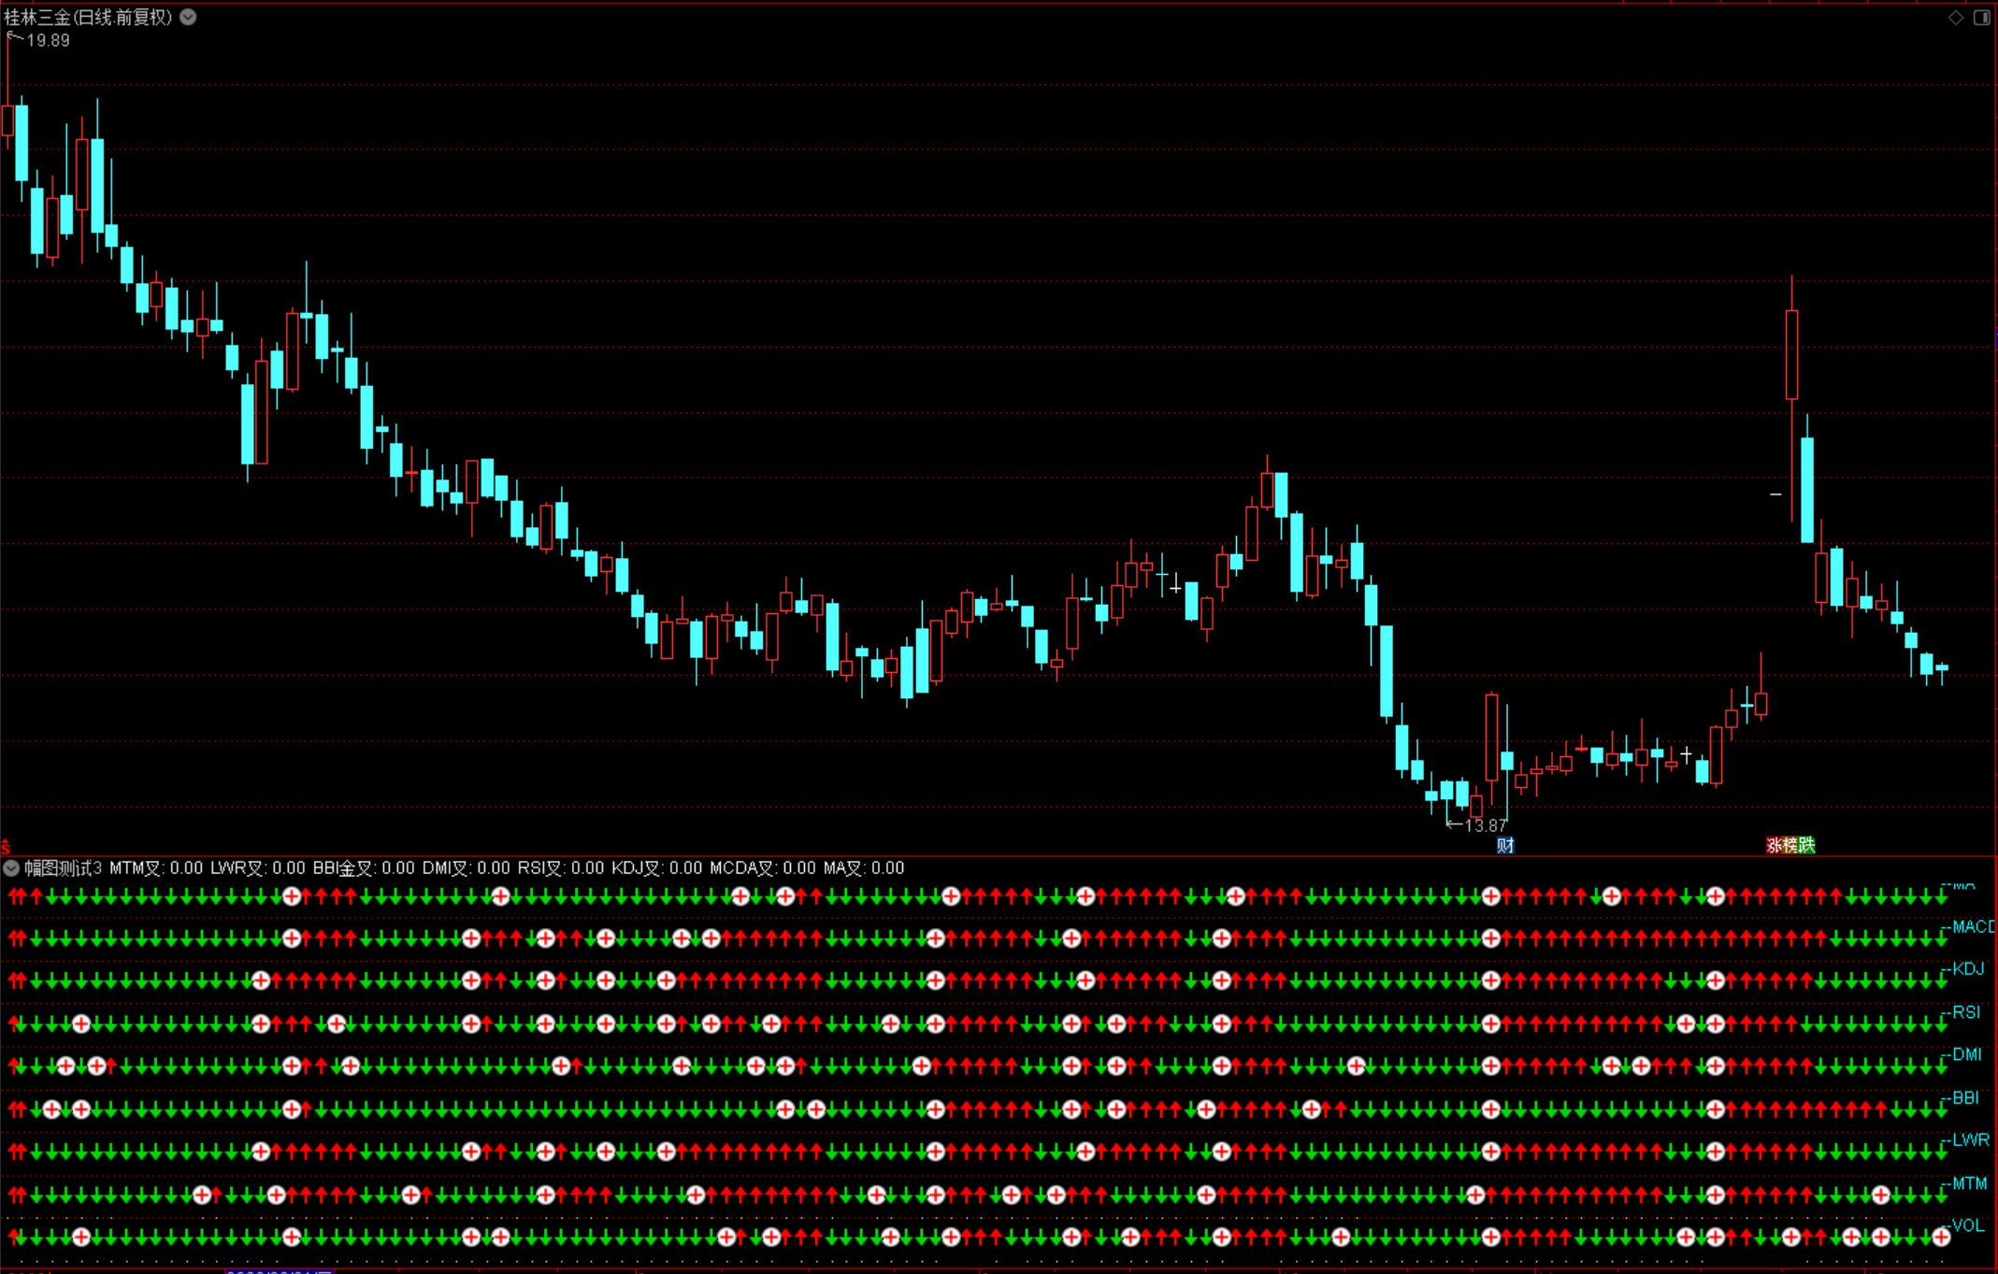The image size is (1998, 1274).
Task: Open the 桂林三金 chart title dropdown
Action: click(188, 17)
